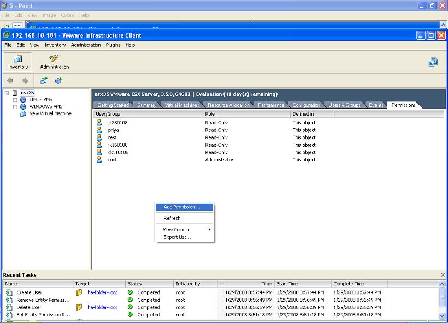
Task: Click the folder icon in Delete User row
Action: 79,307
